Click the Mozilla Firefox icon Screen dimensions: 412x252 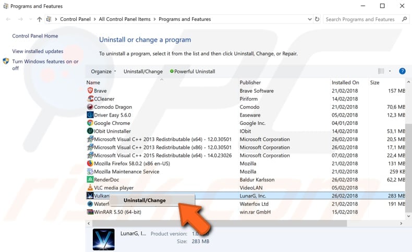click(x=90, y=163)
